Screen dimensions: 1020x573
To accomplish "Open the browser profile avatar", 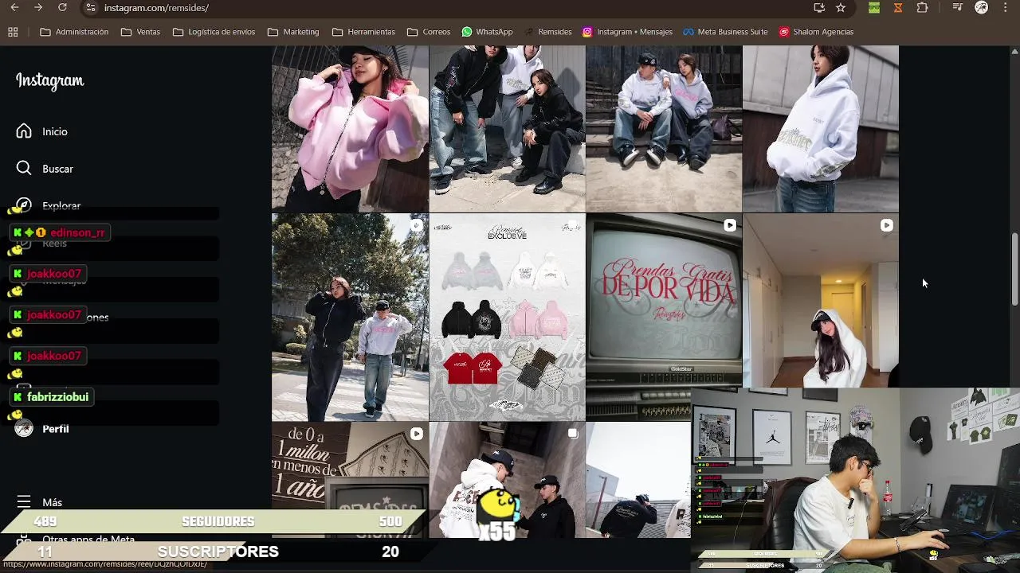I will [982, 8].
